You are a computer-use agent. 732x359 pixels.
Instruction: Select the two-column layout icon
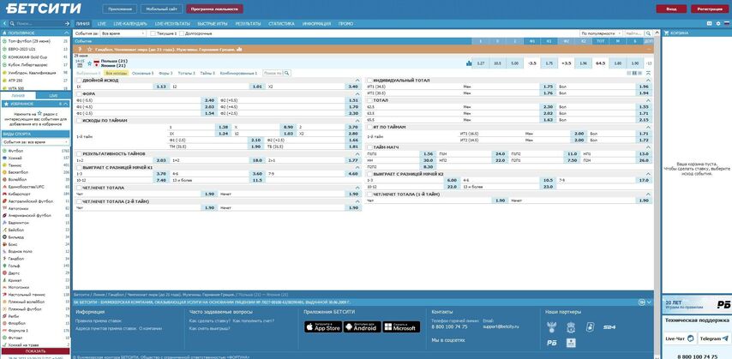[x=634, y=74]
